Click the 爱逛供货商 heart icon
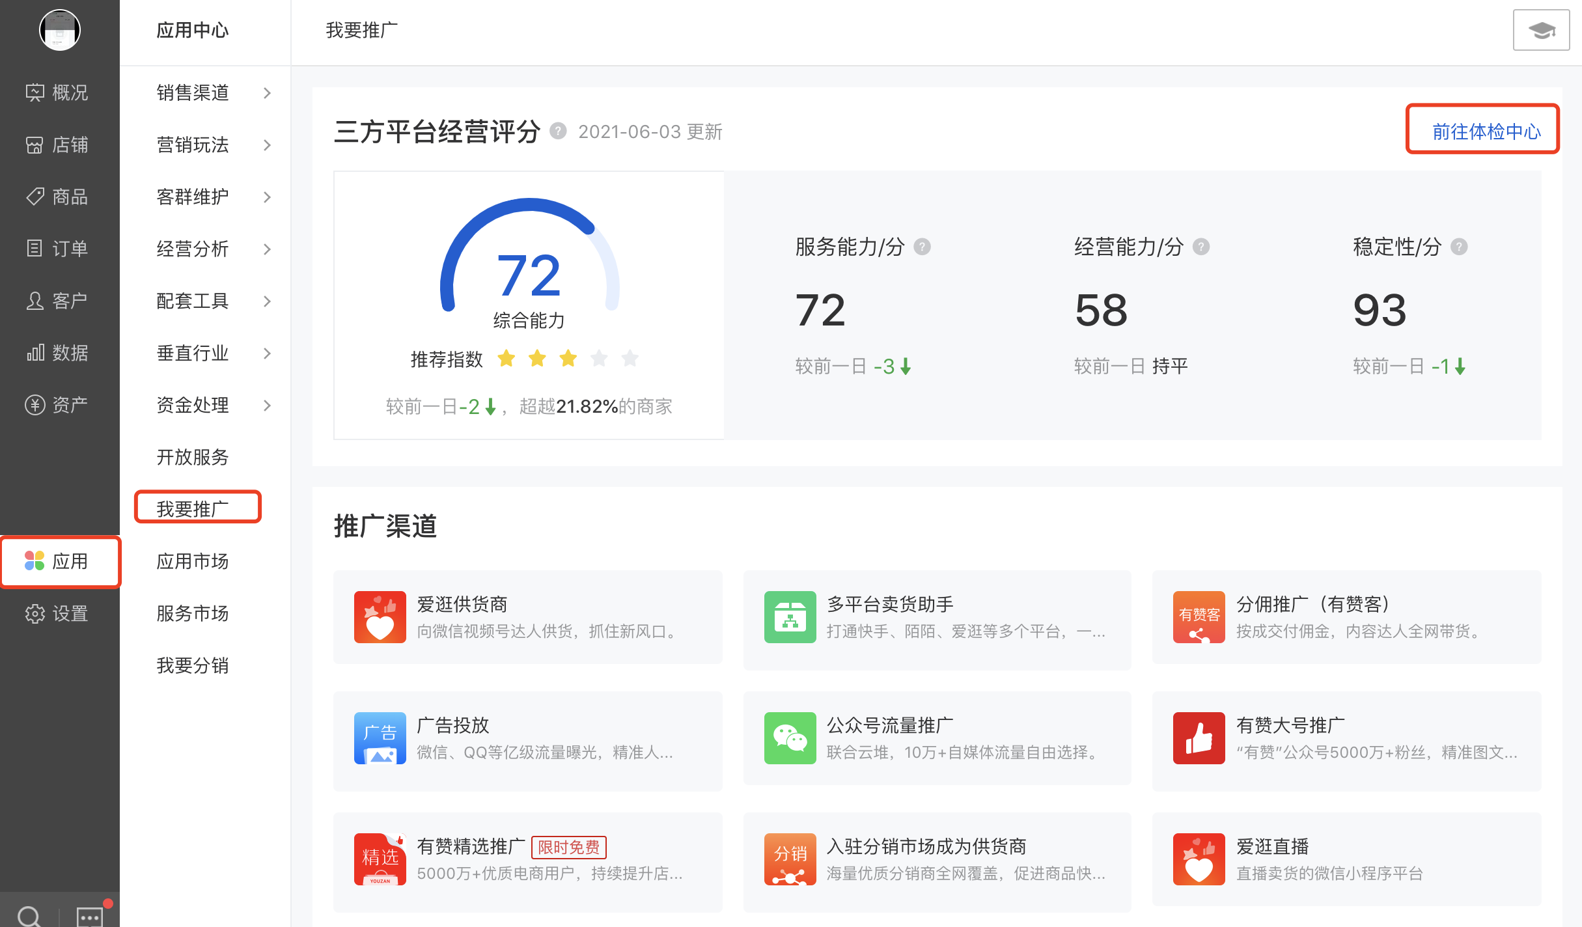The image size is (1582, 927). (x=380, y=617)
